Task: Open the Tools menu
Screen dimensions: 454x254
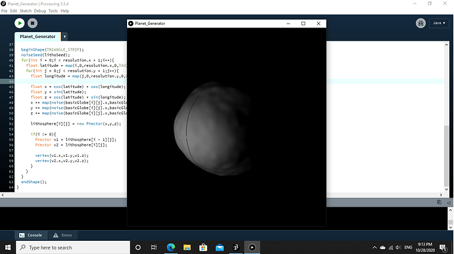Action: pyautogui.click(x=53, y=11)
